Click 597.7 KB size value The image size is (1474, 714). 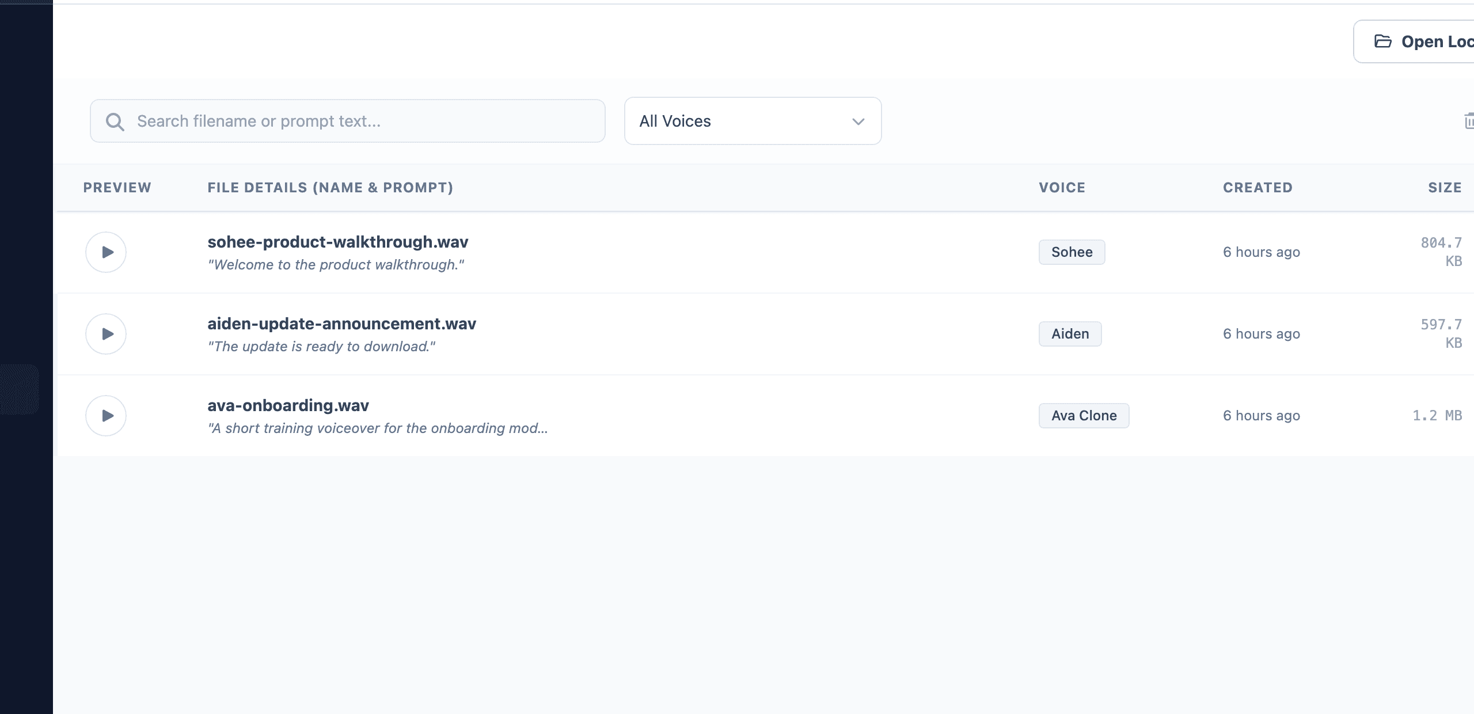click(1442, 334)
